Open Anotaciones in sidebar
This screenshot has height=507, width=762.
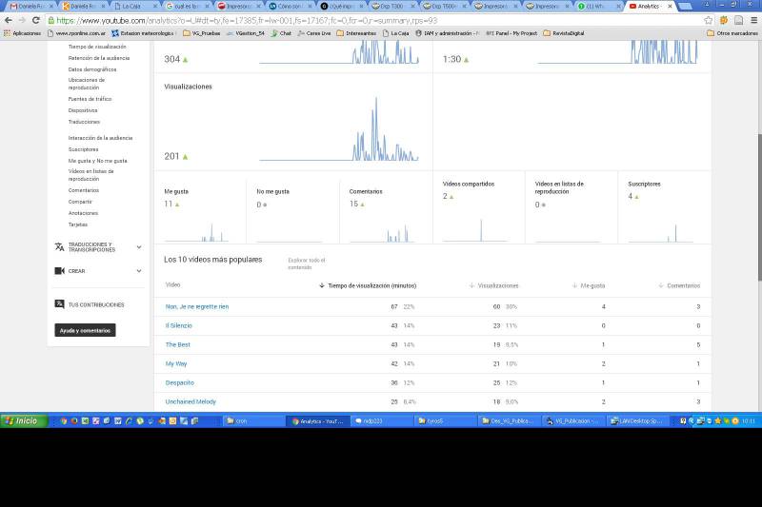point(83,213)
